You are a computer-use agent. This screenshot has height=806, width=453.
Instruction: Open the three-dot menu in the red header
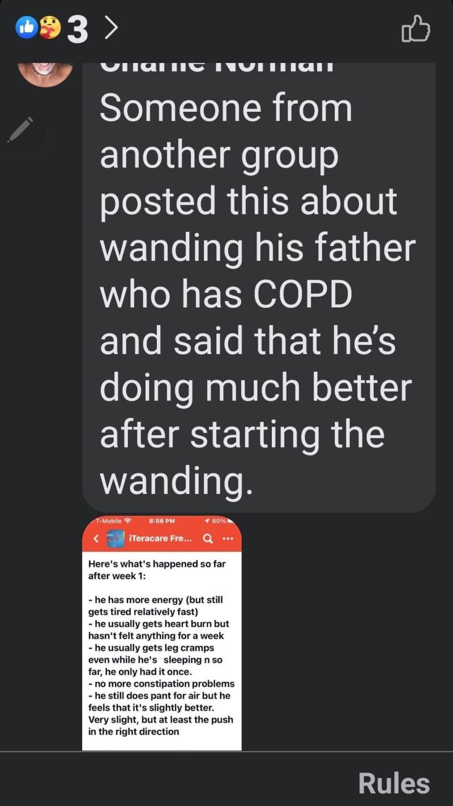[228, 539]
